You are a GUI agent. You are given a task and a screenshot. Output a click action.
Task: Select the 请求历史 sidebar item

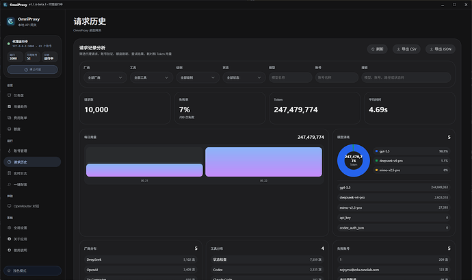(32, 162)
